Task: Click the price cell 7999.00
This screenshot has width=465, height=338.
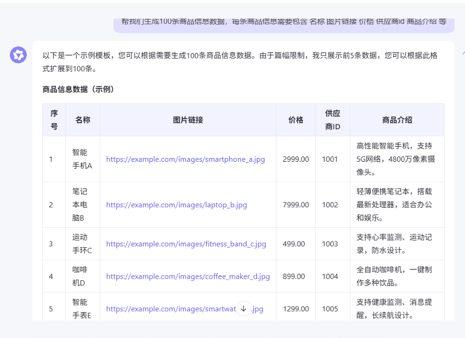Action: (x=296, y=205)
